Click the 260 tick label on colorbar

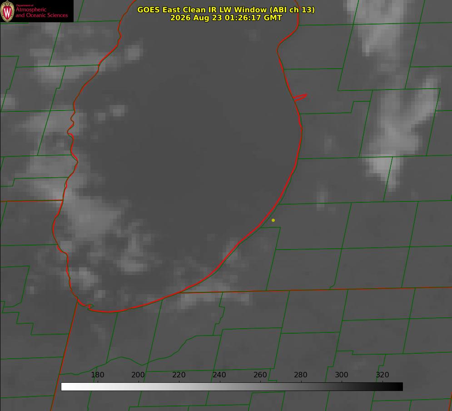pyautogui.click(x=260, y=375)
